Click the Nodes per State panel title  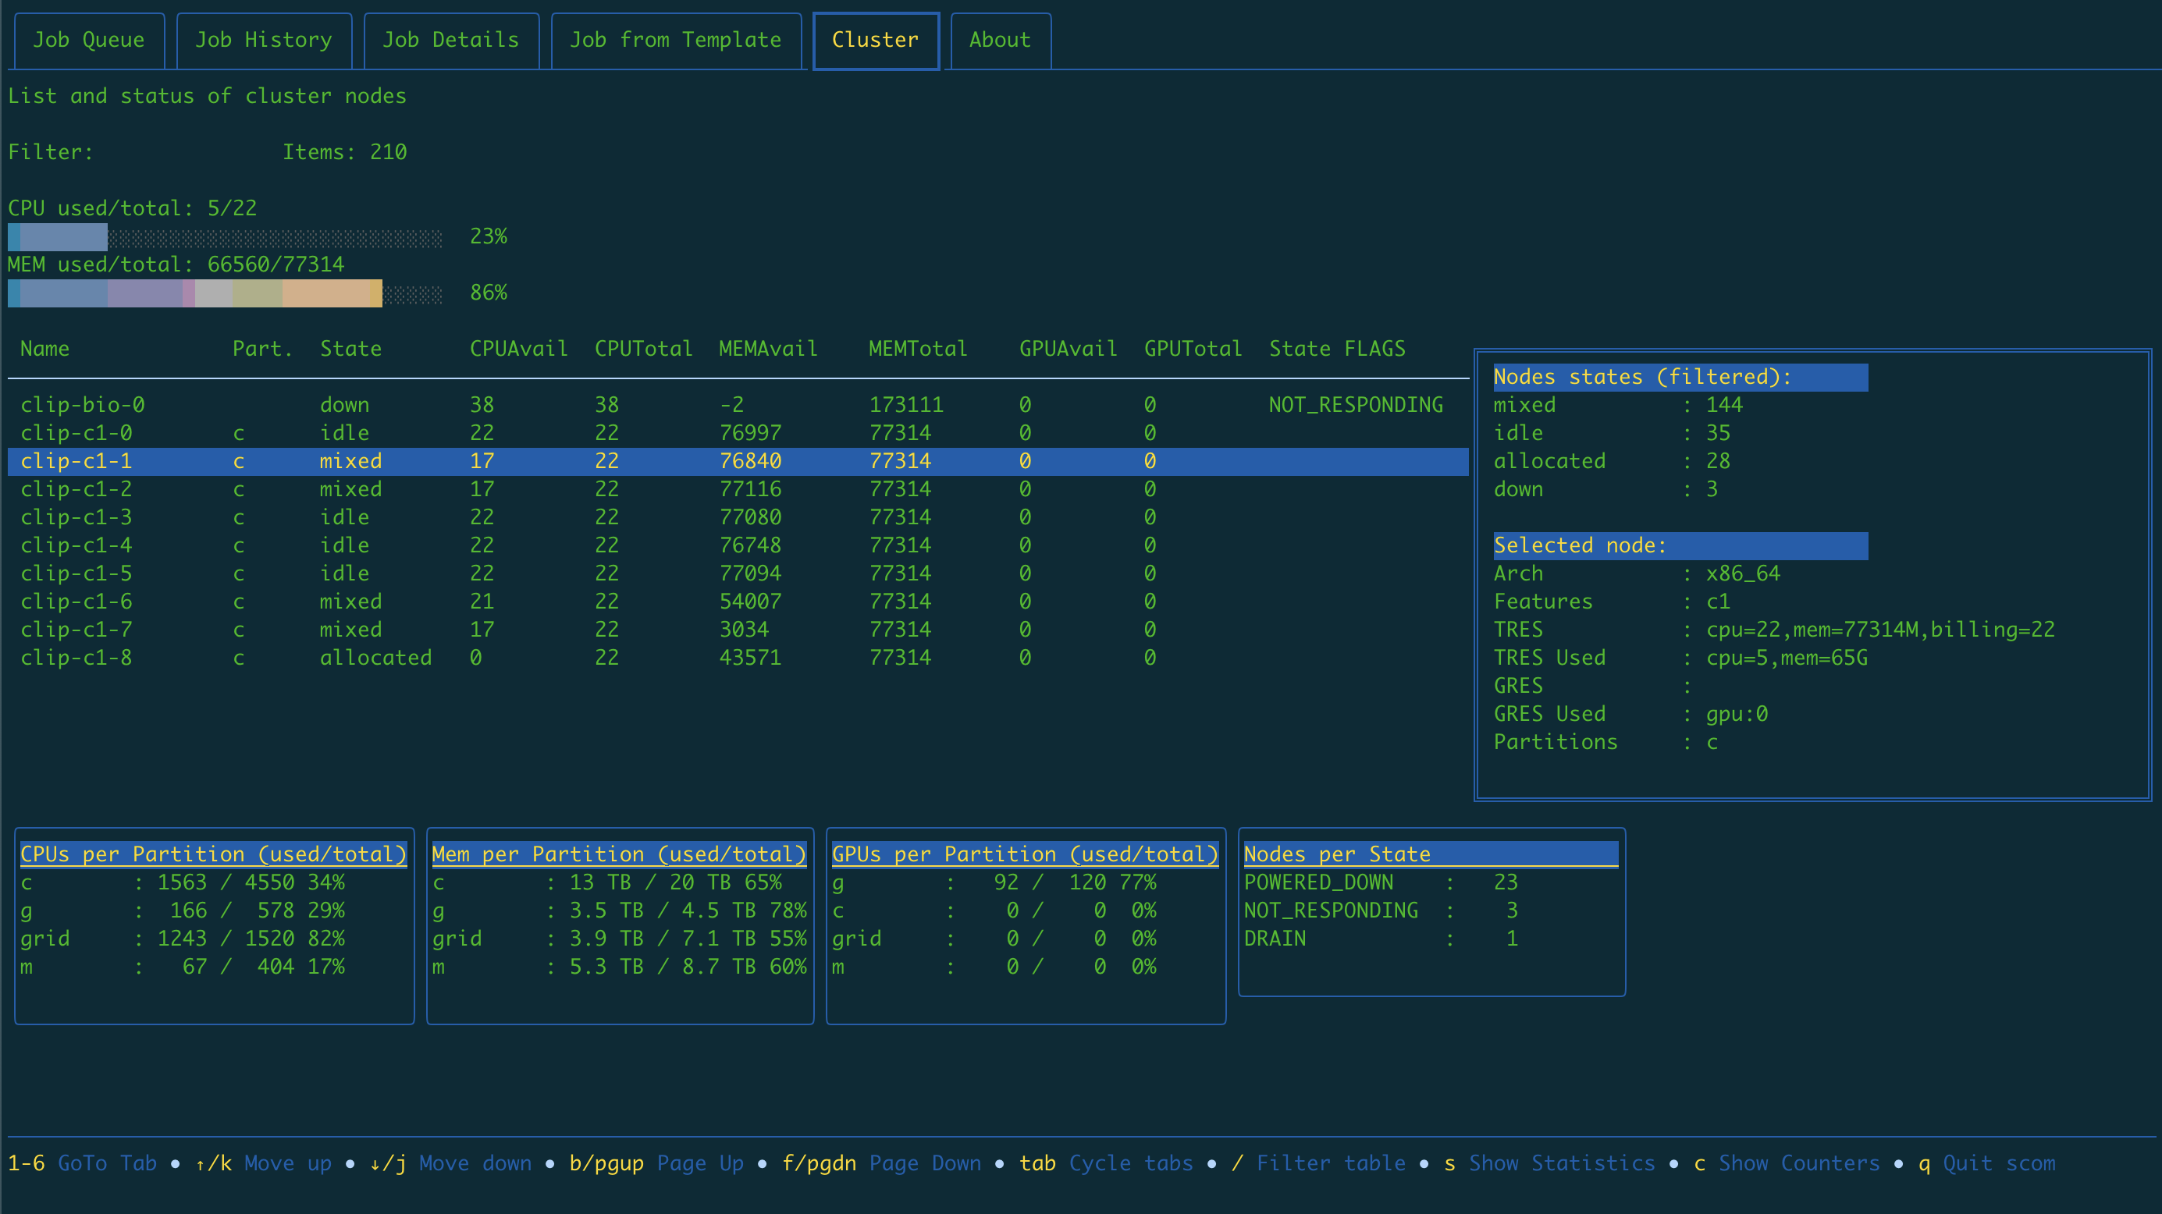pyautogui.click(x=1336, y=854)
